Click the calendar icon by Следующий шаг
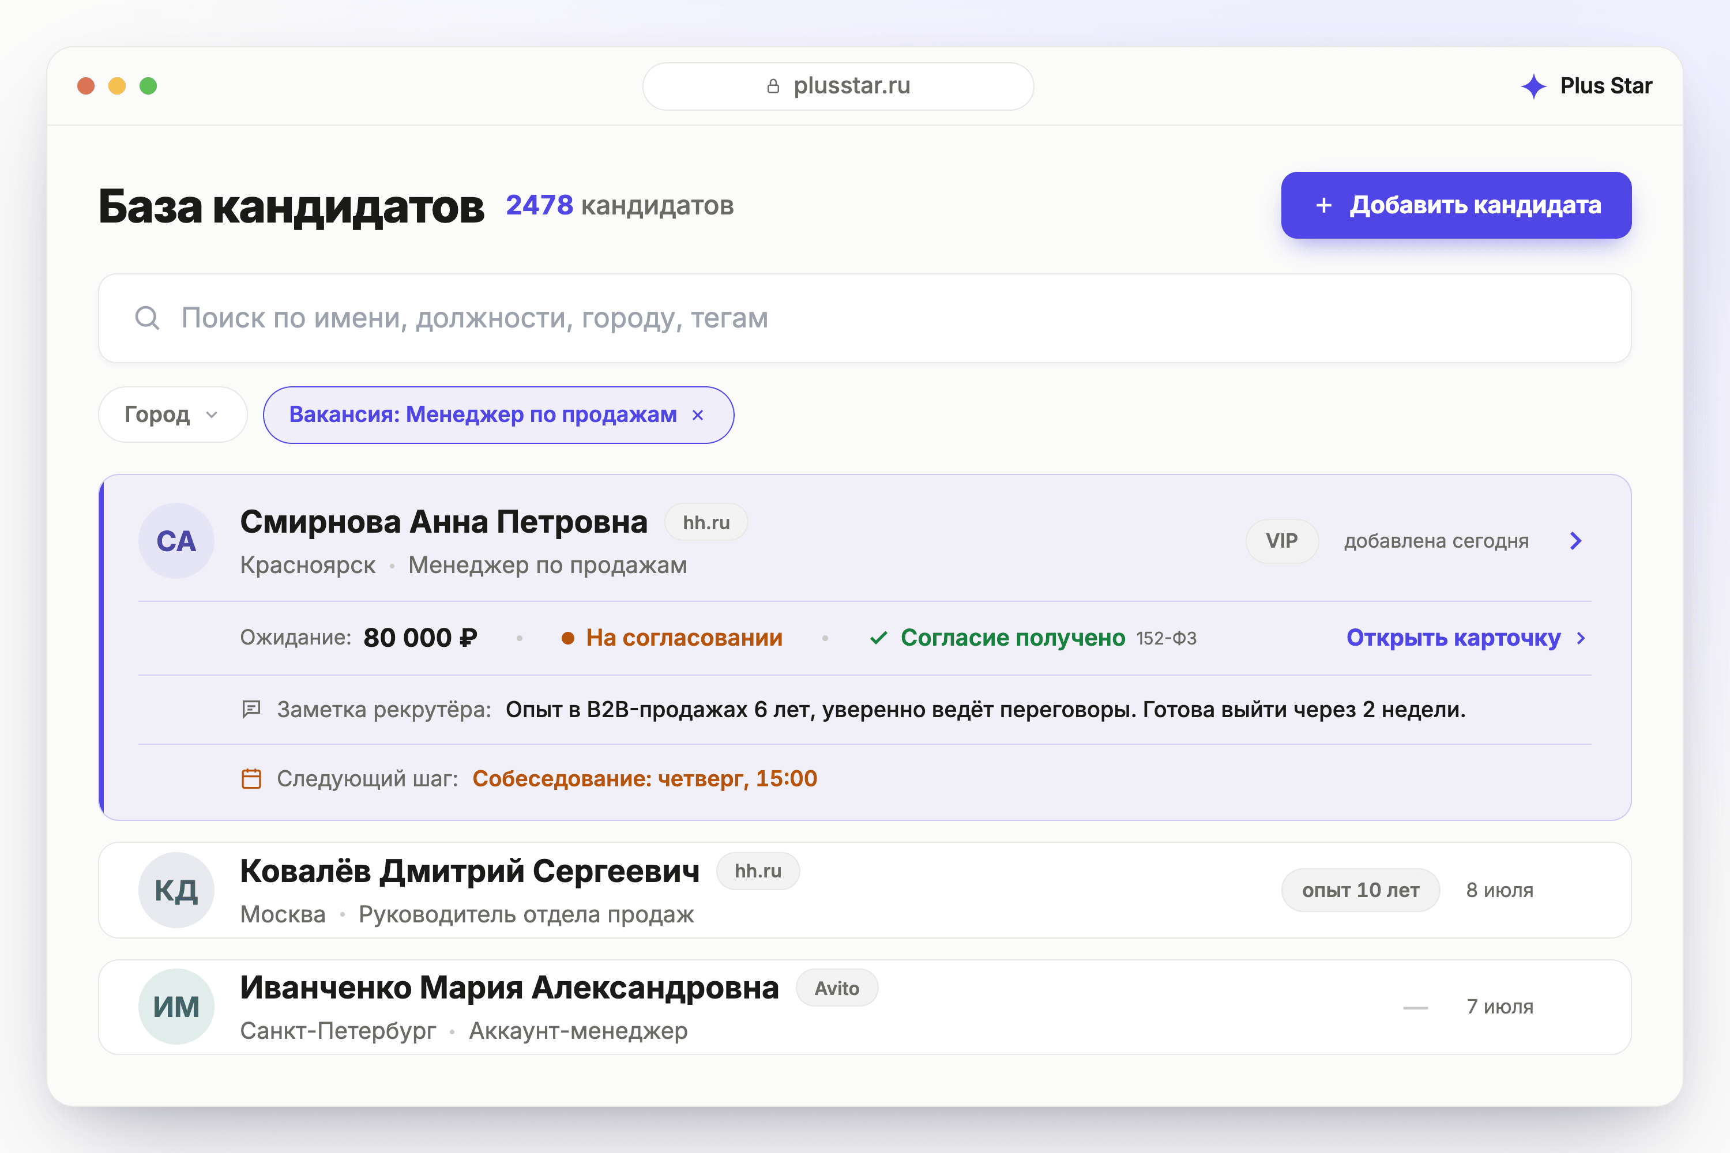Viewport: 1730px width, 1153px height. (251, 779)
